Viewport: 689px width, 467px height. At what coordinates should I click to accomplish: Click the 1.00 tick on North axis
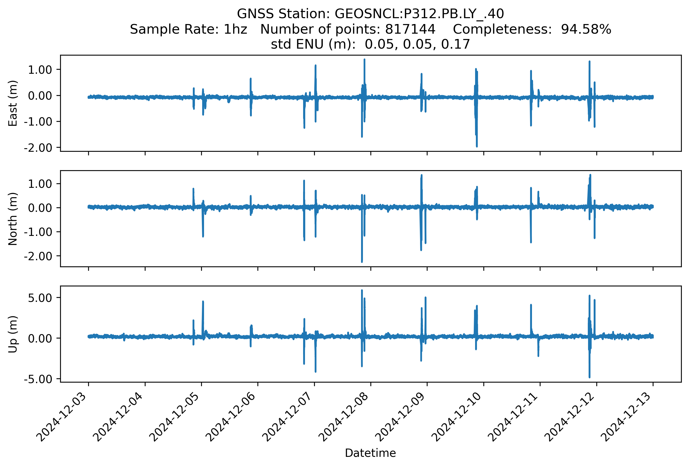(40, 184)
